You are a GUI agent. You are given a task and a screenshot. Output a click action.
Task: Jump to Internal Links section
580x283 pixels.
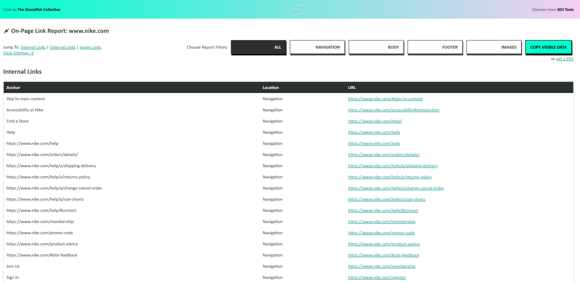[33, 47]
